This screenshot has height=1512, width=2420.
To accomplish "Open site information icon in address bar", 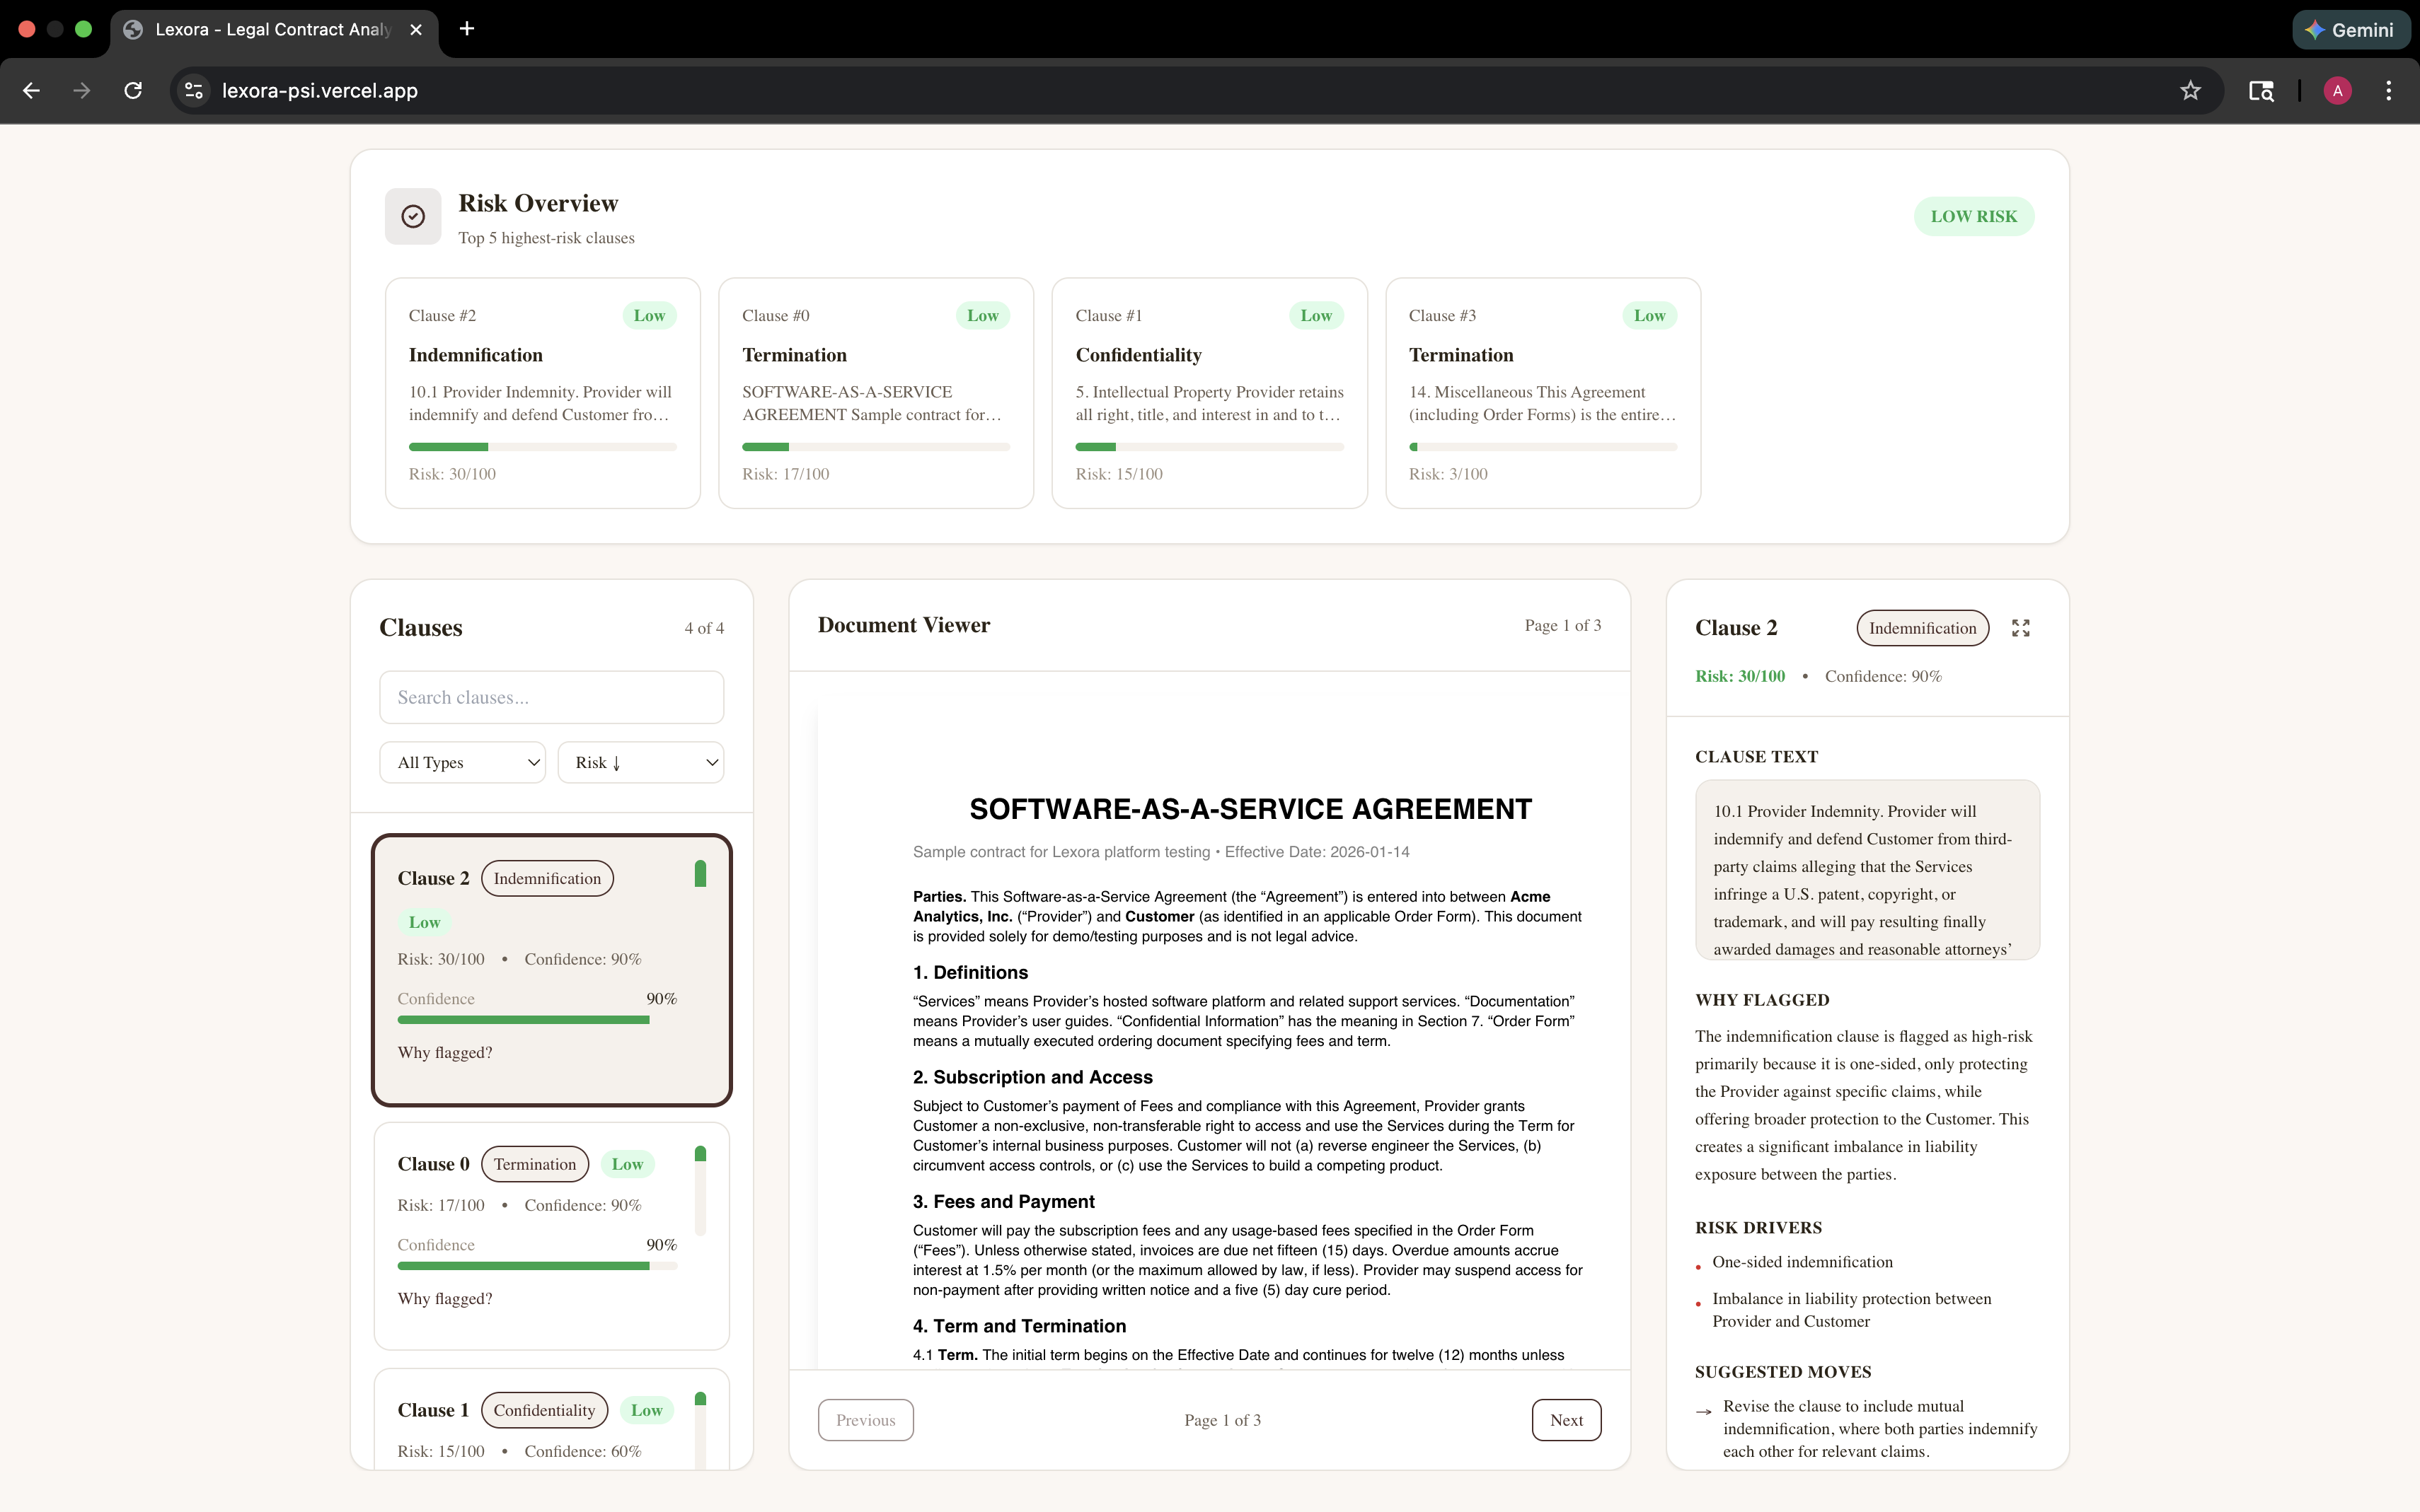I will [194, 91].
